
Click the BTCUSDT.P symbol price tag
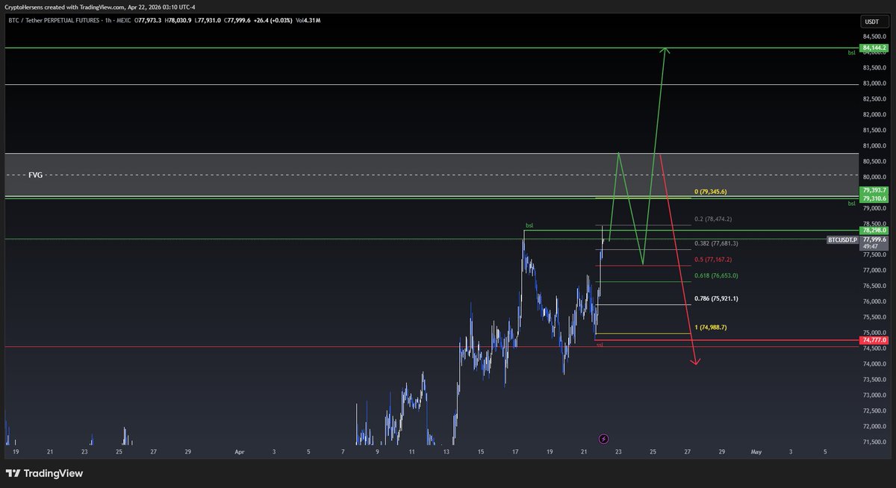[843, 240]
